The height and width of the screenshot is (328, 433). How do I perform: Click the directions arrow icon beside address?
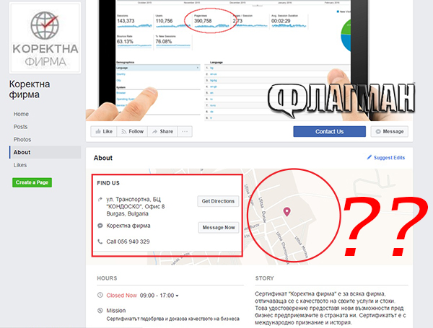coord(100,199)
